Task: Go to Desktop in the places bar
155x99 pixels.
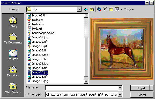Action: click(13, 55)
